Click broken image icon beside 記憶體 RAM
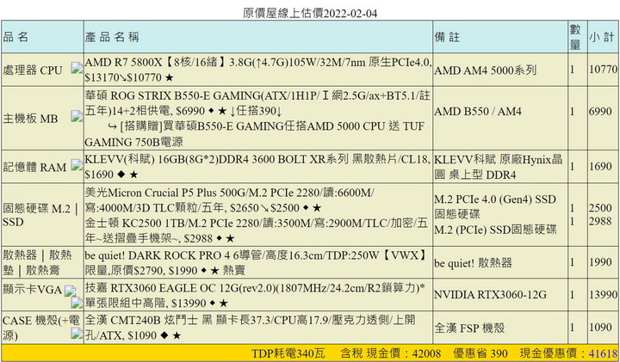The width and height of the screenshot is (620, 362). tap(77, 165)
